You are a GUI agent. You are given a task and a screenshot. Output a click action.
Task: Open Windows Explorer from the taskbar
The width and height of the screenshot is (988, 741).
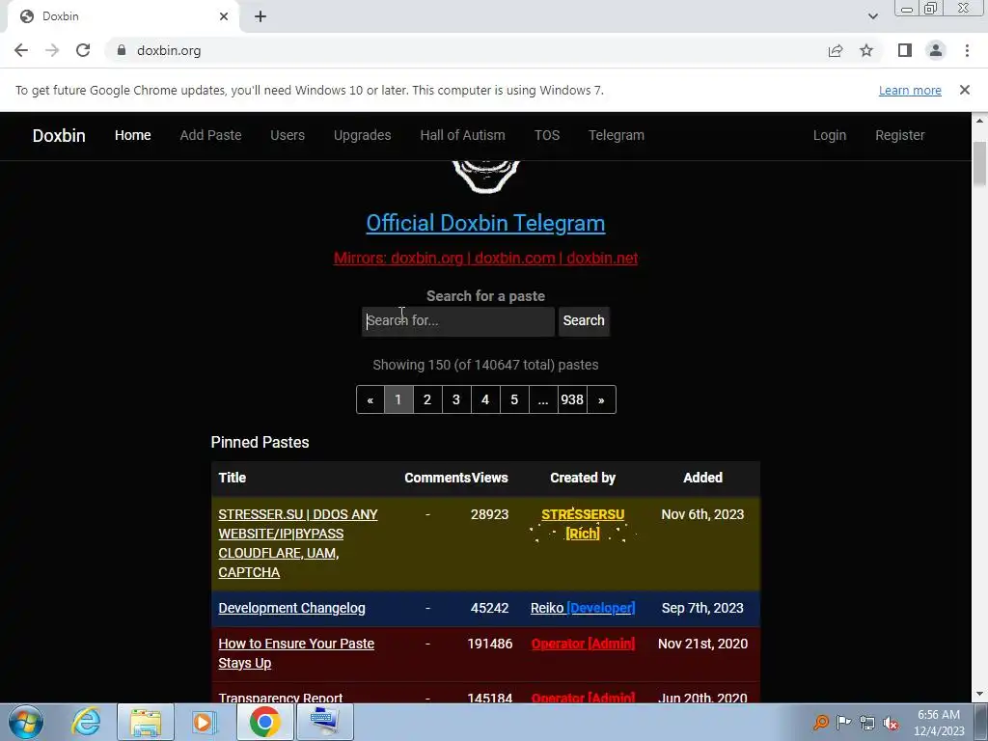pos(146,722)
